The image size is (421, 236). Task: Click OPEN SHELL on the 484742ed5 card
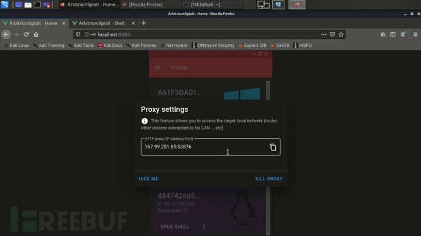click(175, 227)
